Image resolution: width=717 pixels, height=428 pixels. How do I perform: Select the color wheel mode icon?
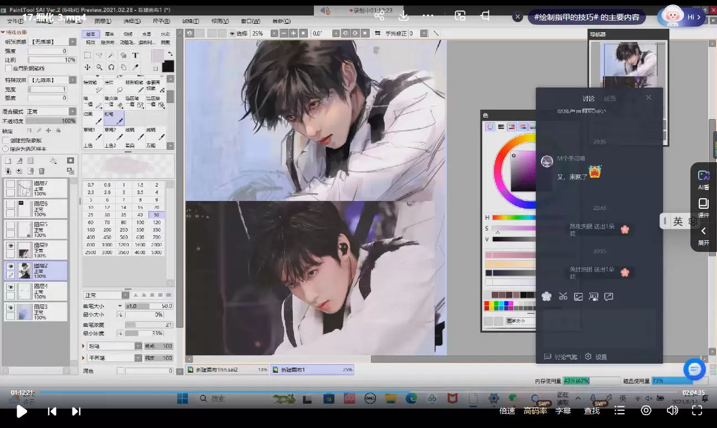pyautogui.click(x=490, y=127)
